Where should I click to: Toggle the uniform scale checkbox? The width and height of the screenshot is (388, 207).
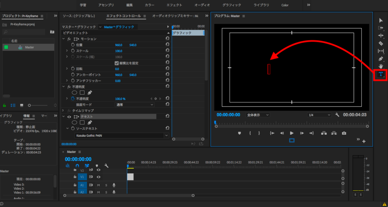[117, 63]
